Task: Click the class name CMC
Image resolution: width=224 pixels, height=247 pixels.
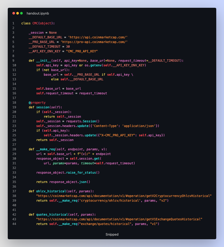Action: pos(35,23)
